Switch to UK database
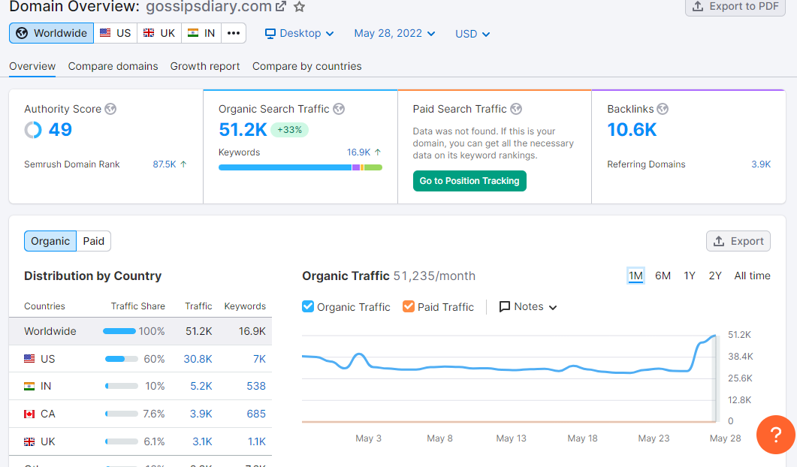 point(159,33)
